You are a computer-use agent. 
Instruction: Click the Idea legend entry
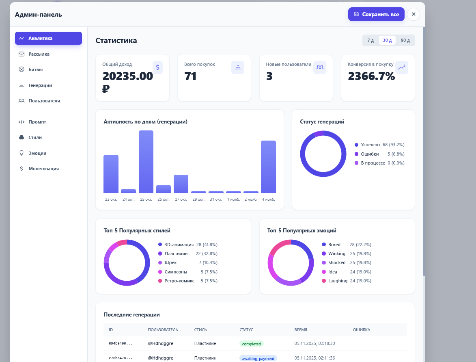[347, 272]
